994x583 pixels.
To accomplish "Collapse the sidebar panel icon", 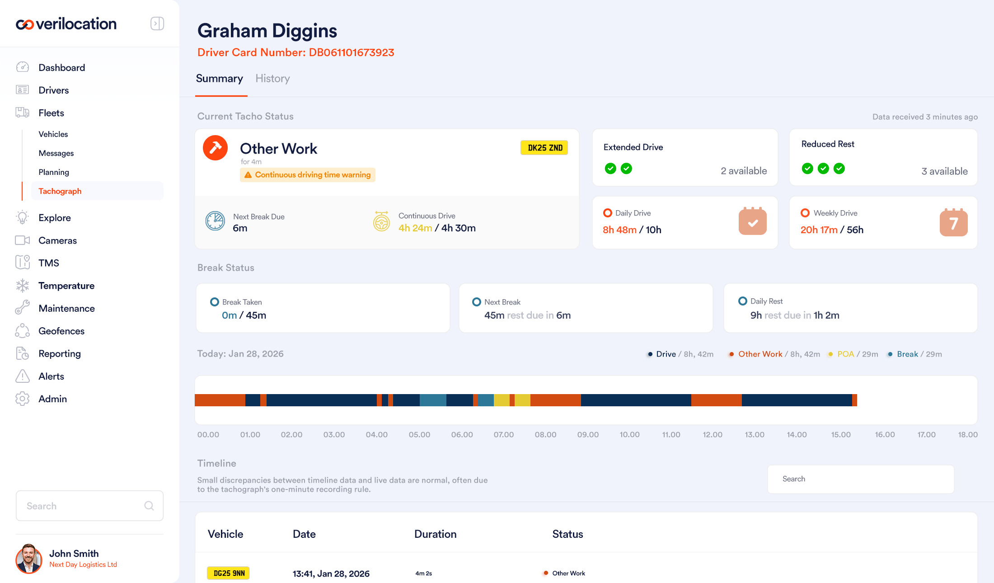I will coord(157,24).
